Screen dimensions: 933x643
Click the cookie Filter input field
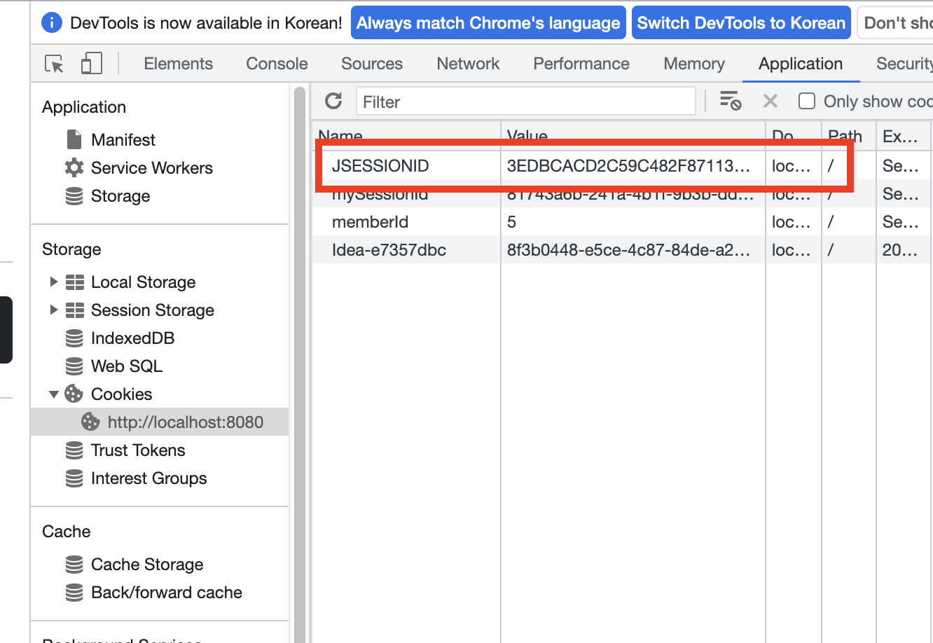point(525,102)
